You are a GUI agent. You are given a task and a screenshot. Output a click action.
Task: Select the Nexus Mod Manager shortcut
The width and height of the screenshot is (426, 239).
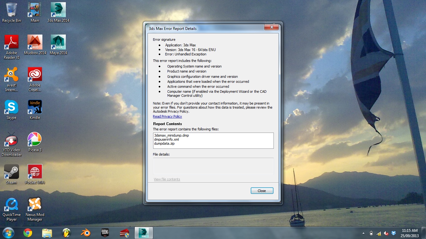(35, 209)
